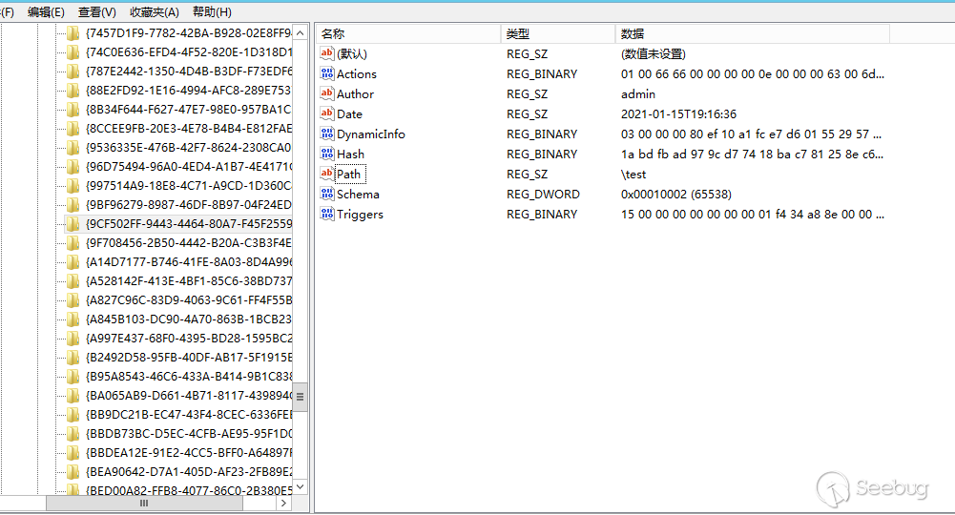
Task: Open the 编辑(E) menu
Action: 46,12
